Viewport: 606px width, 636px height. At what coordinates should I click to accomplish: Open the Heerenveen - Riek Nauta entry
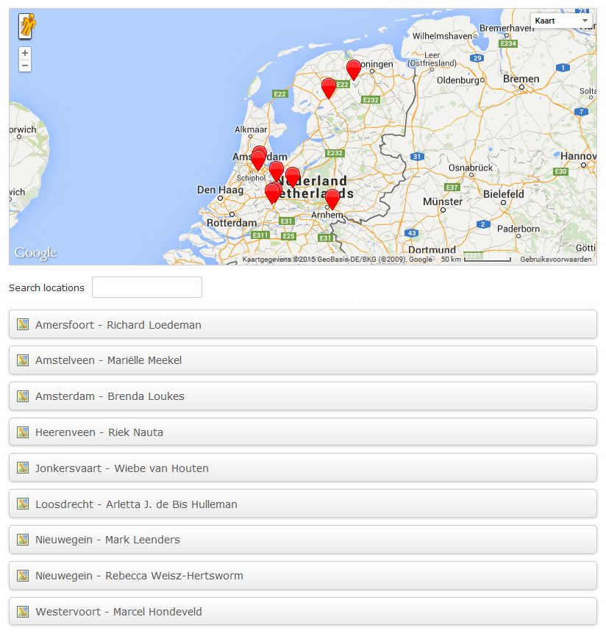303,432
